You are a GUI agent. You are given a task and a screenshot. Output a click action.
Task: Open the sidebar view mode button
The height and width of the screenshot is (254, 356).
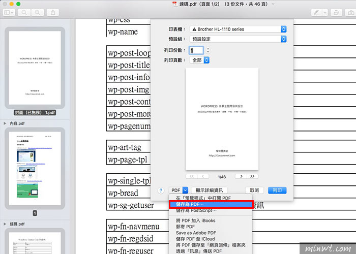point(9,13)
